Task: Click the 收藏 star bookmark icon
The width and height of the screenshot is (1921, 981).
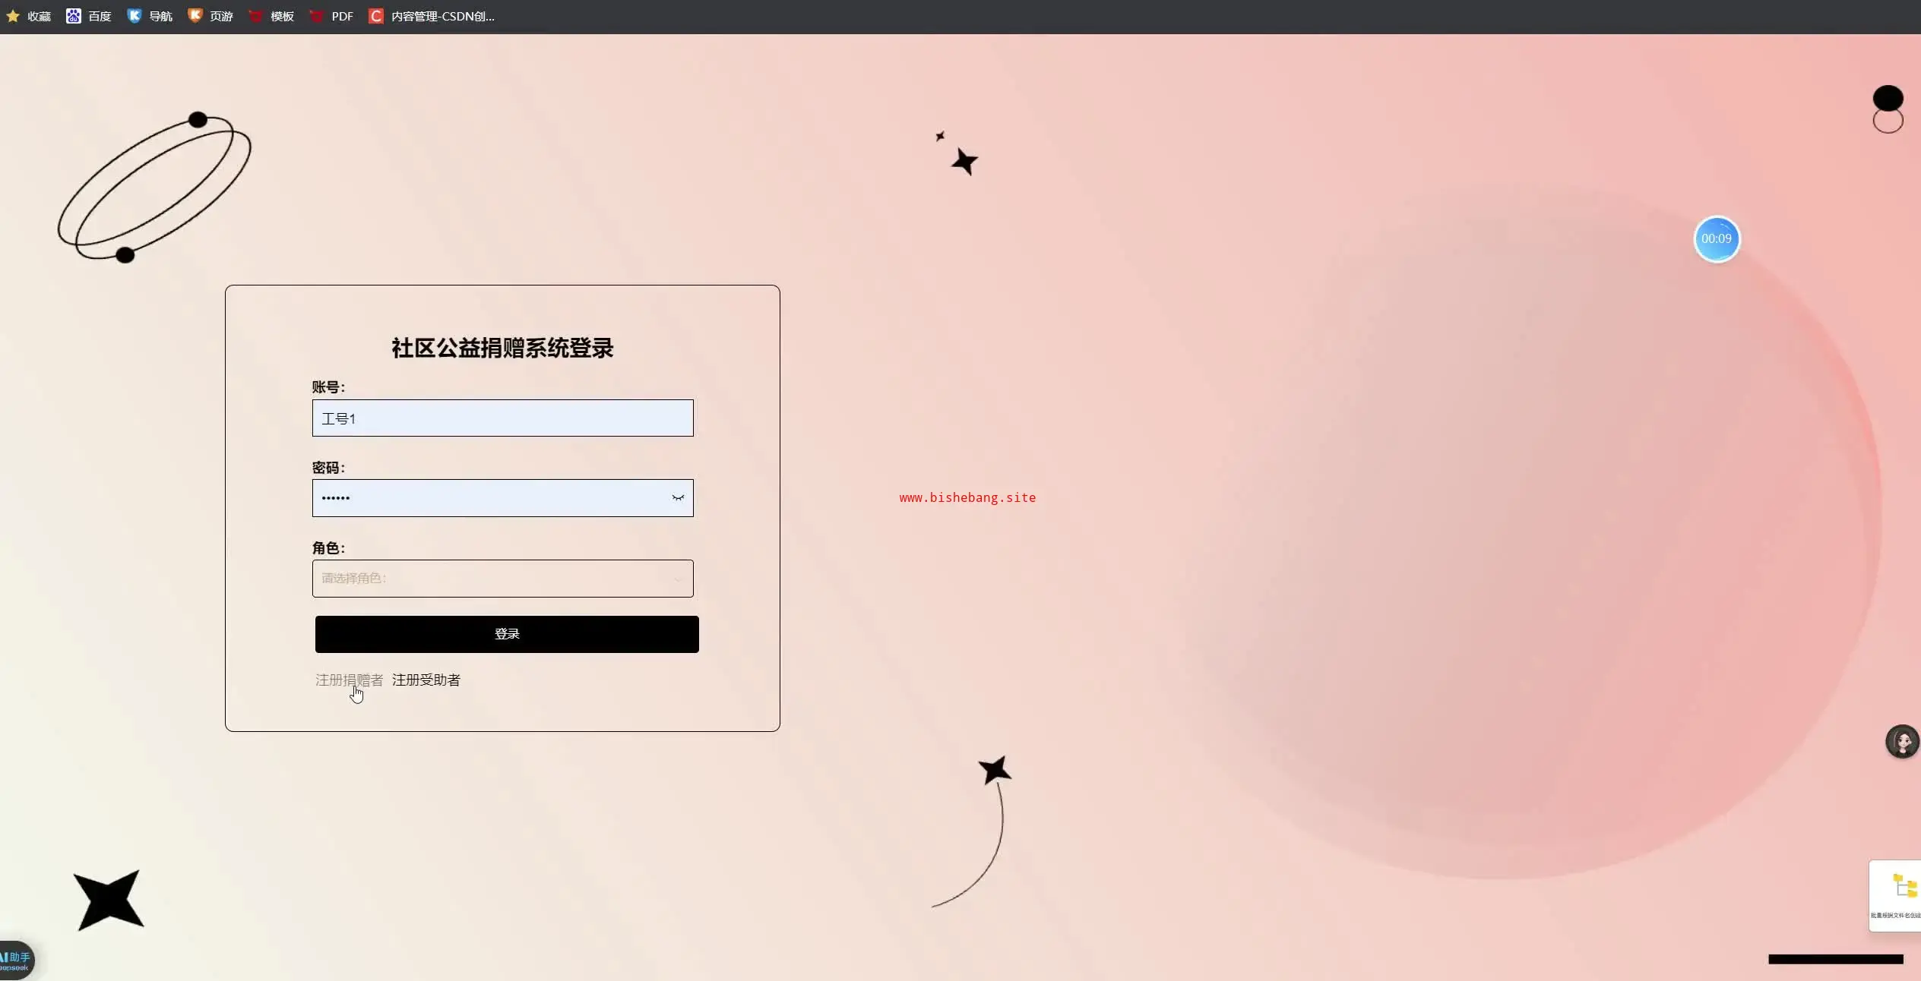Action: [x=13, y=16]
